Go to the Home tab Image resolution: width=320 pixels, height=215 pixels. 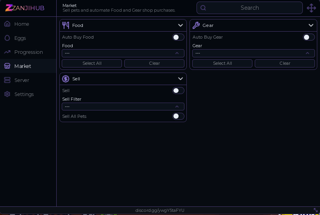pos(28,24)
